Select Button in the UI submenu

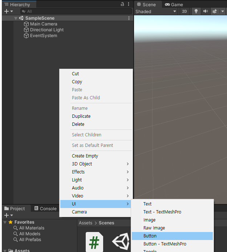click(x=172, y=236)
